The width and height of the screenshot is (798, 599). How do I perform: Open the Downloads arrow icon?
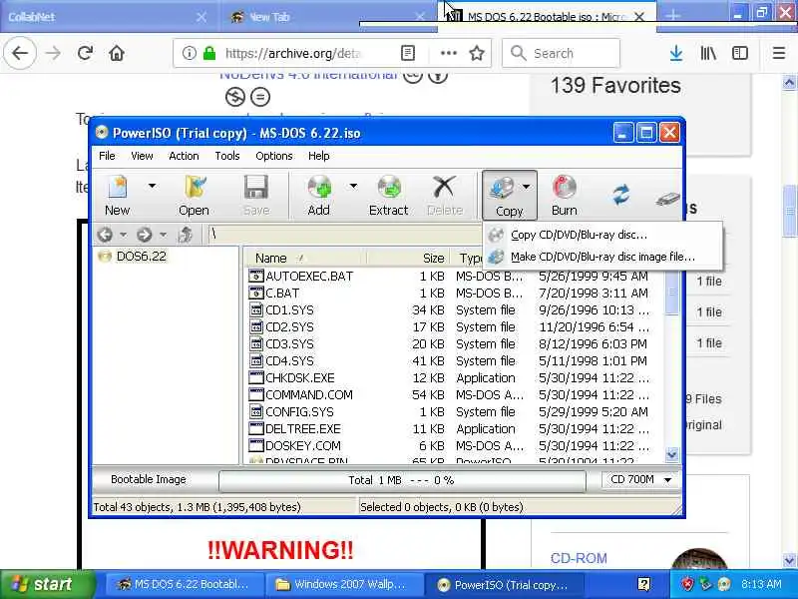click(x=676, y=53)
